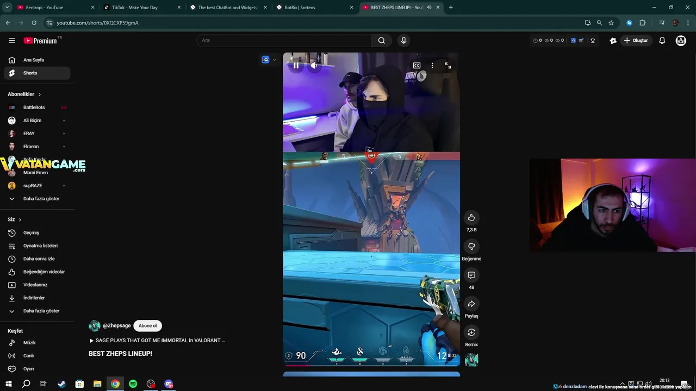Seek on the Short's red progress bar

click(371, 365)
